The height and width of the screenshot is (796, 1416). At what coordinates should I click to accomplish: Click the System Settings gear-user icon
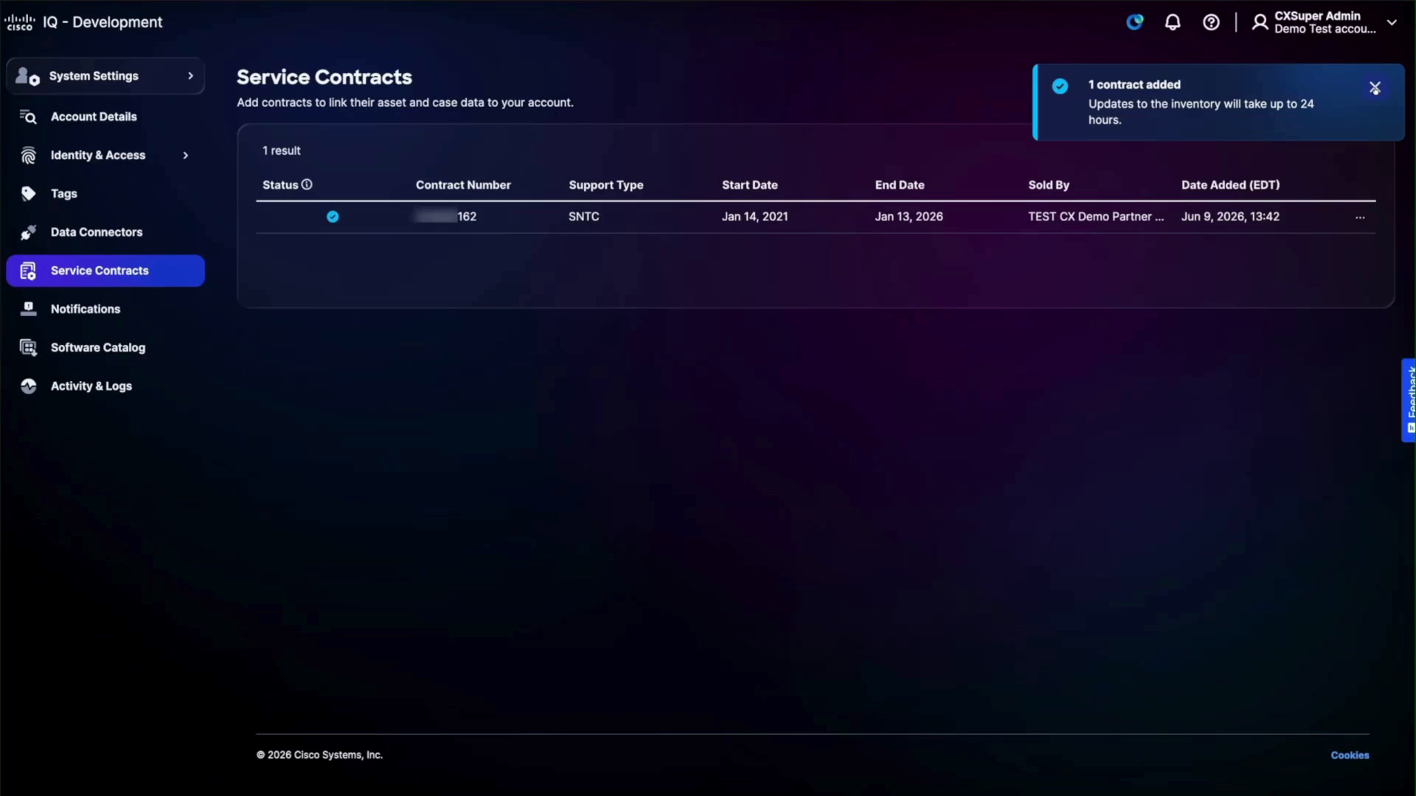click(27, 76)
